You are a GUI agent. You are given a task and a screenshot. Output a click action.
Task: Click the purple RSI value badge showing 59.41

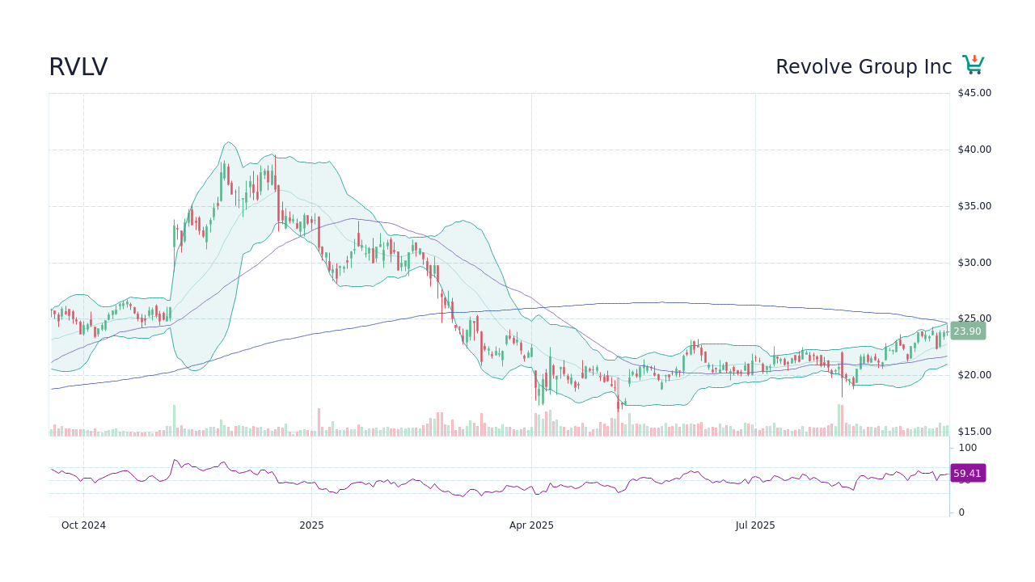coord(967,473)
